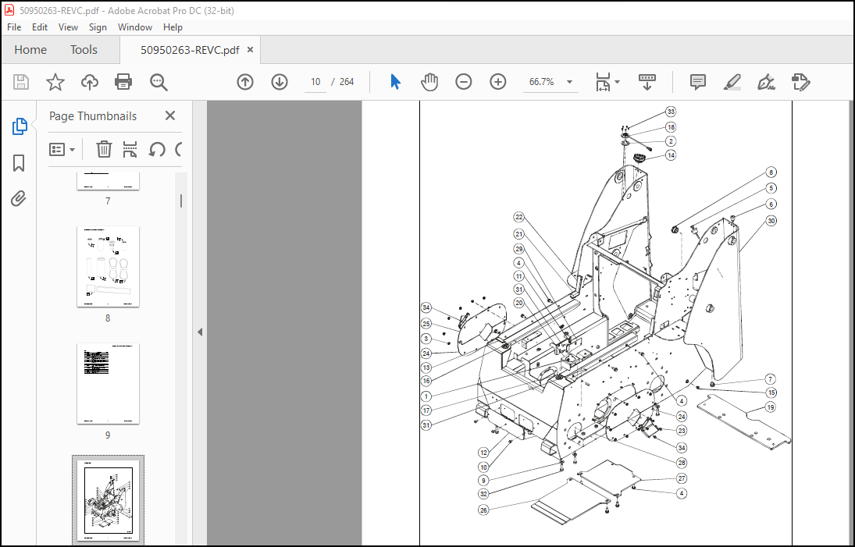855x547 pixels.
Task: Upload file to cloud icon
Action: pos(90,82)
